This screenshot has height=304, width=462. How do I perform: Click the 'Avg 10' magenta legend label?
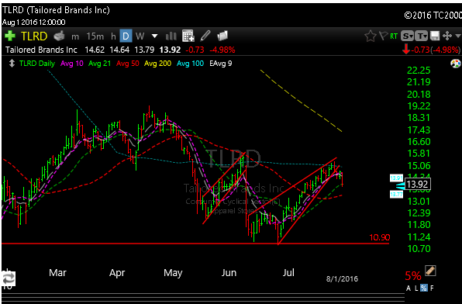pyautogui.click(x=72, y=64)
